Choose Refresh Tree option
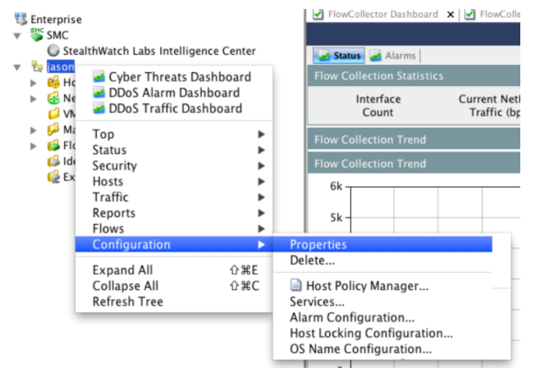This screenshot has width=540, height=368. pos(127,302)
